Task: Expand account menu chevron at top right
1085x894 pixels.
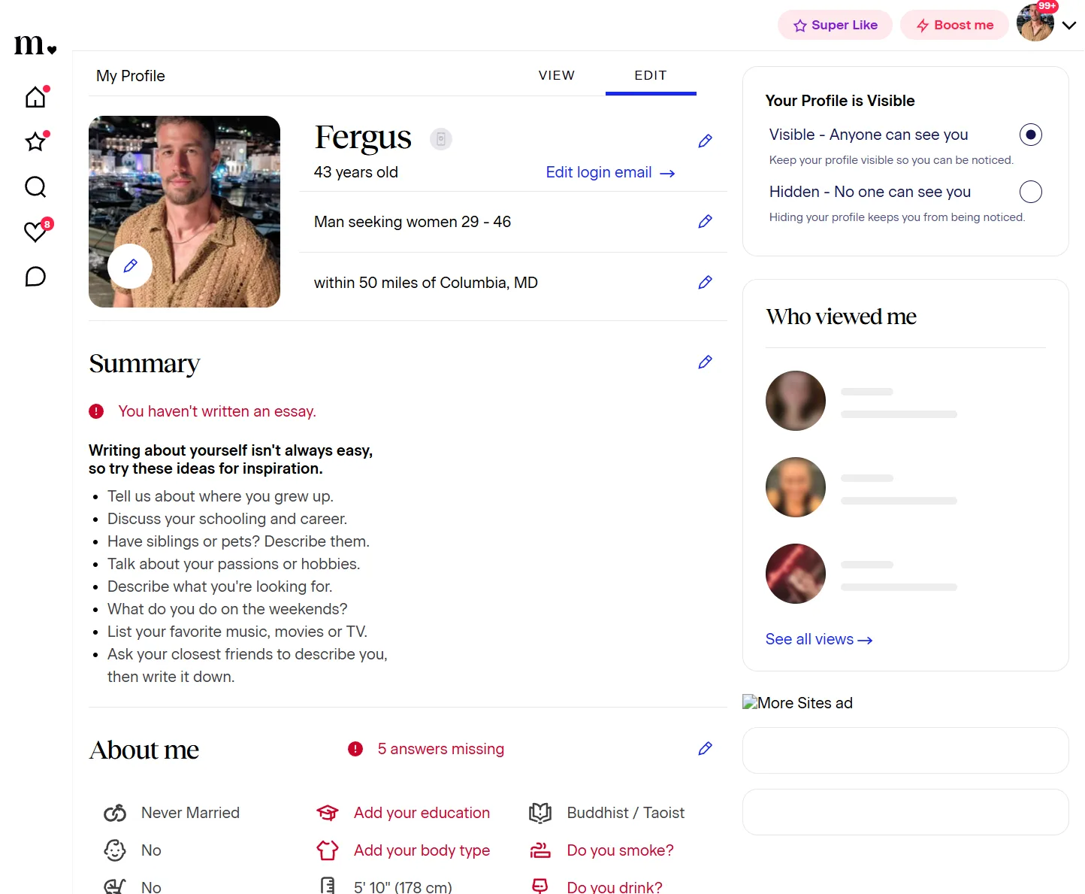Action: tap(1069, 25)
